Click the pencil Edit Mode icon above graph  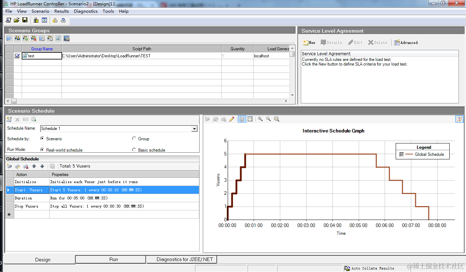(232, 119)
